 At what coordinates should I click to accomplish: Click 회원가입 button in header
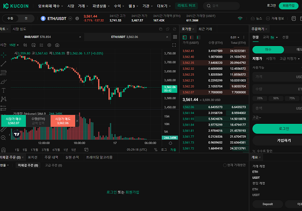288,6
